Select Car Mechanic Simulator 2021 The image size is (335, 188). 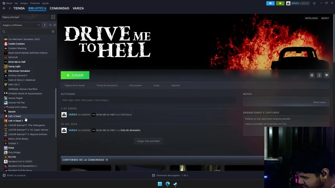[x=24, y=39]
